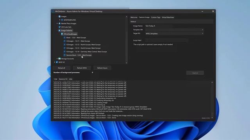Click the Capture button
250x140 pixels.
(x=195, y=73)
